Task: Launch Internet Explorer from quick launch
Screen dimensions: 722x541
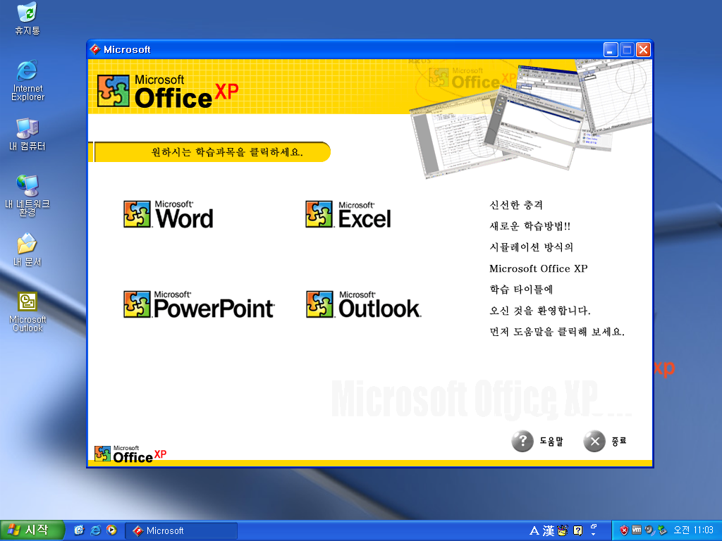Action: coord(96,530)
